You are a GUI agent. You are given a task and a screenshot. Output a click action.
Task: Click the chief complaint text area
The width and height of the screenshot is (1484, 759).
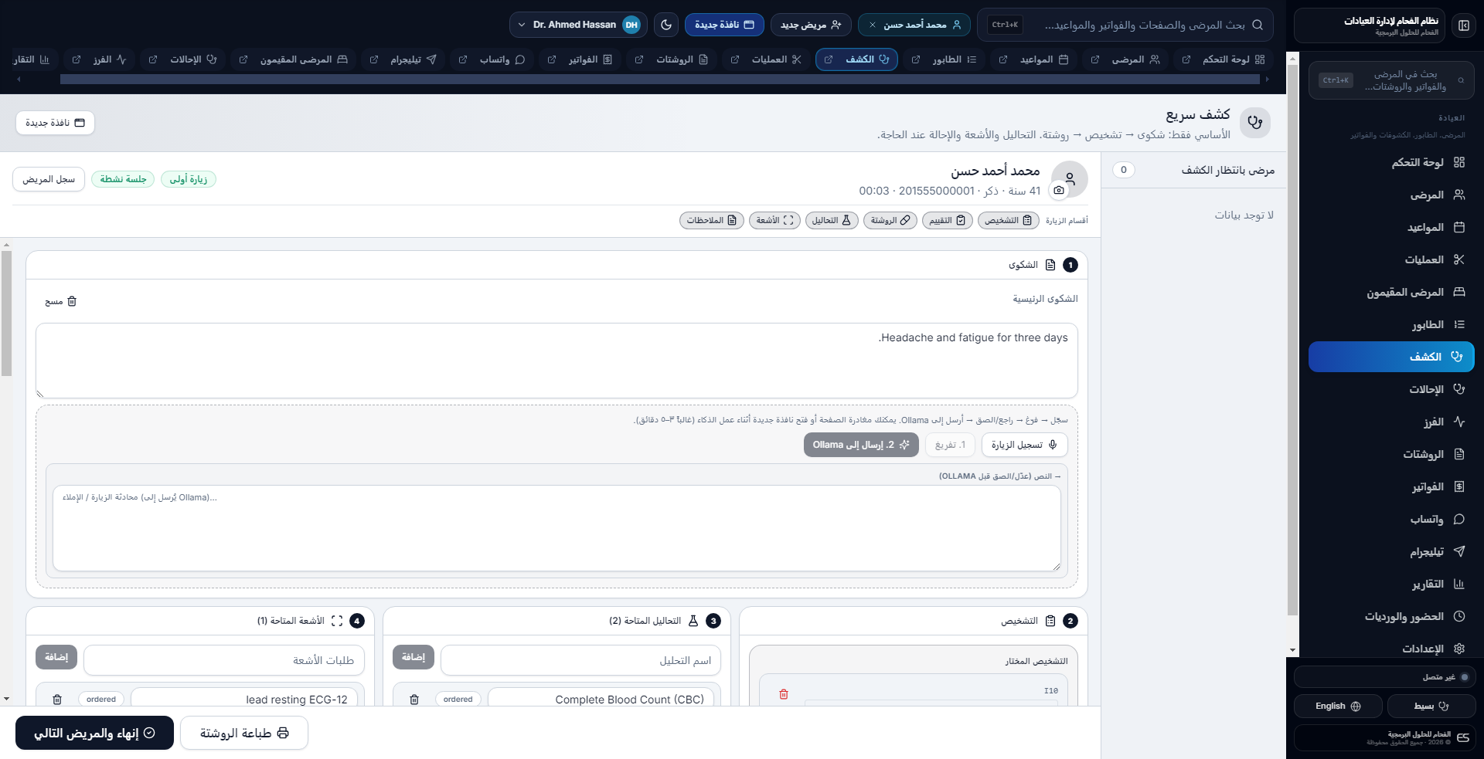pyautogui.click(x=556, y=361)
